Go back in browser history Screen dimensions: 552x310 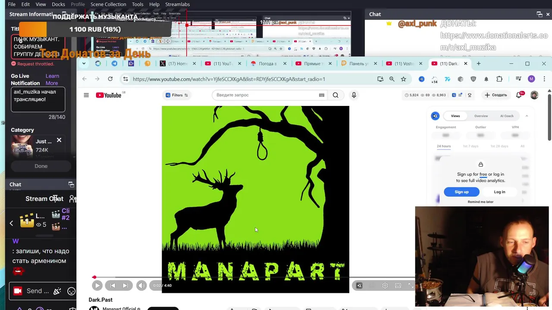(85, 79)
